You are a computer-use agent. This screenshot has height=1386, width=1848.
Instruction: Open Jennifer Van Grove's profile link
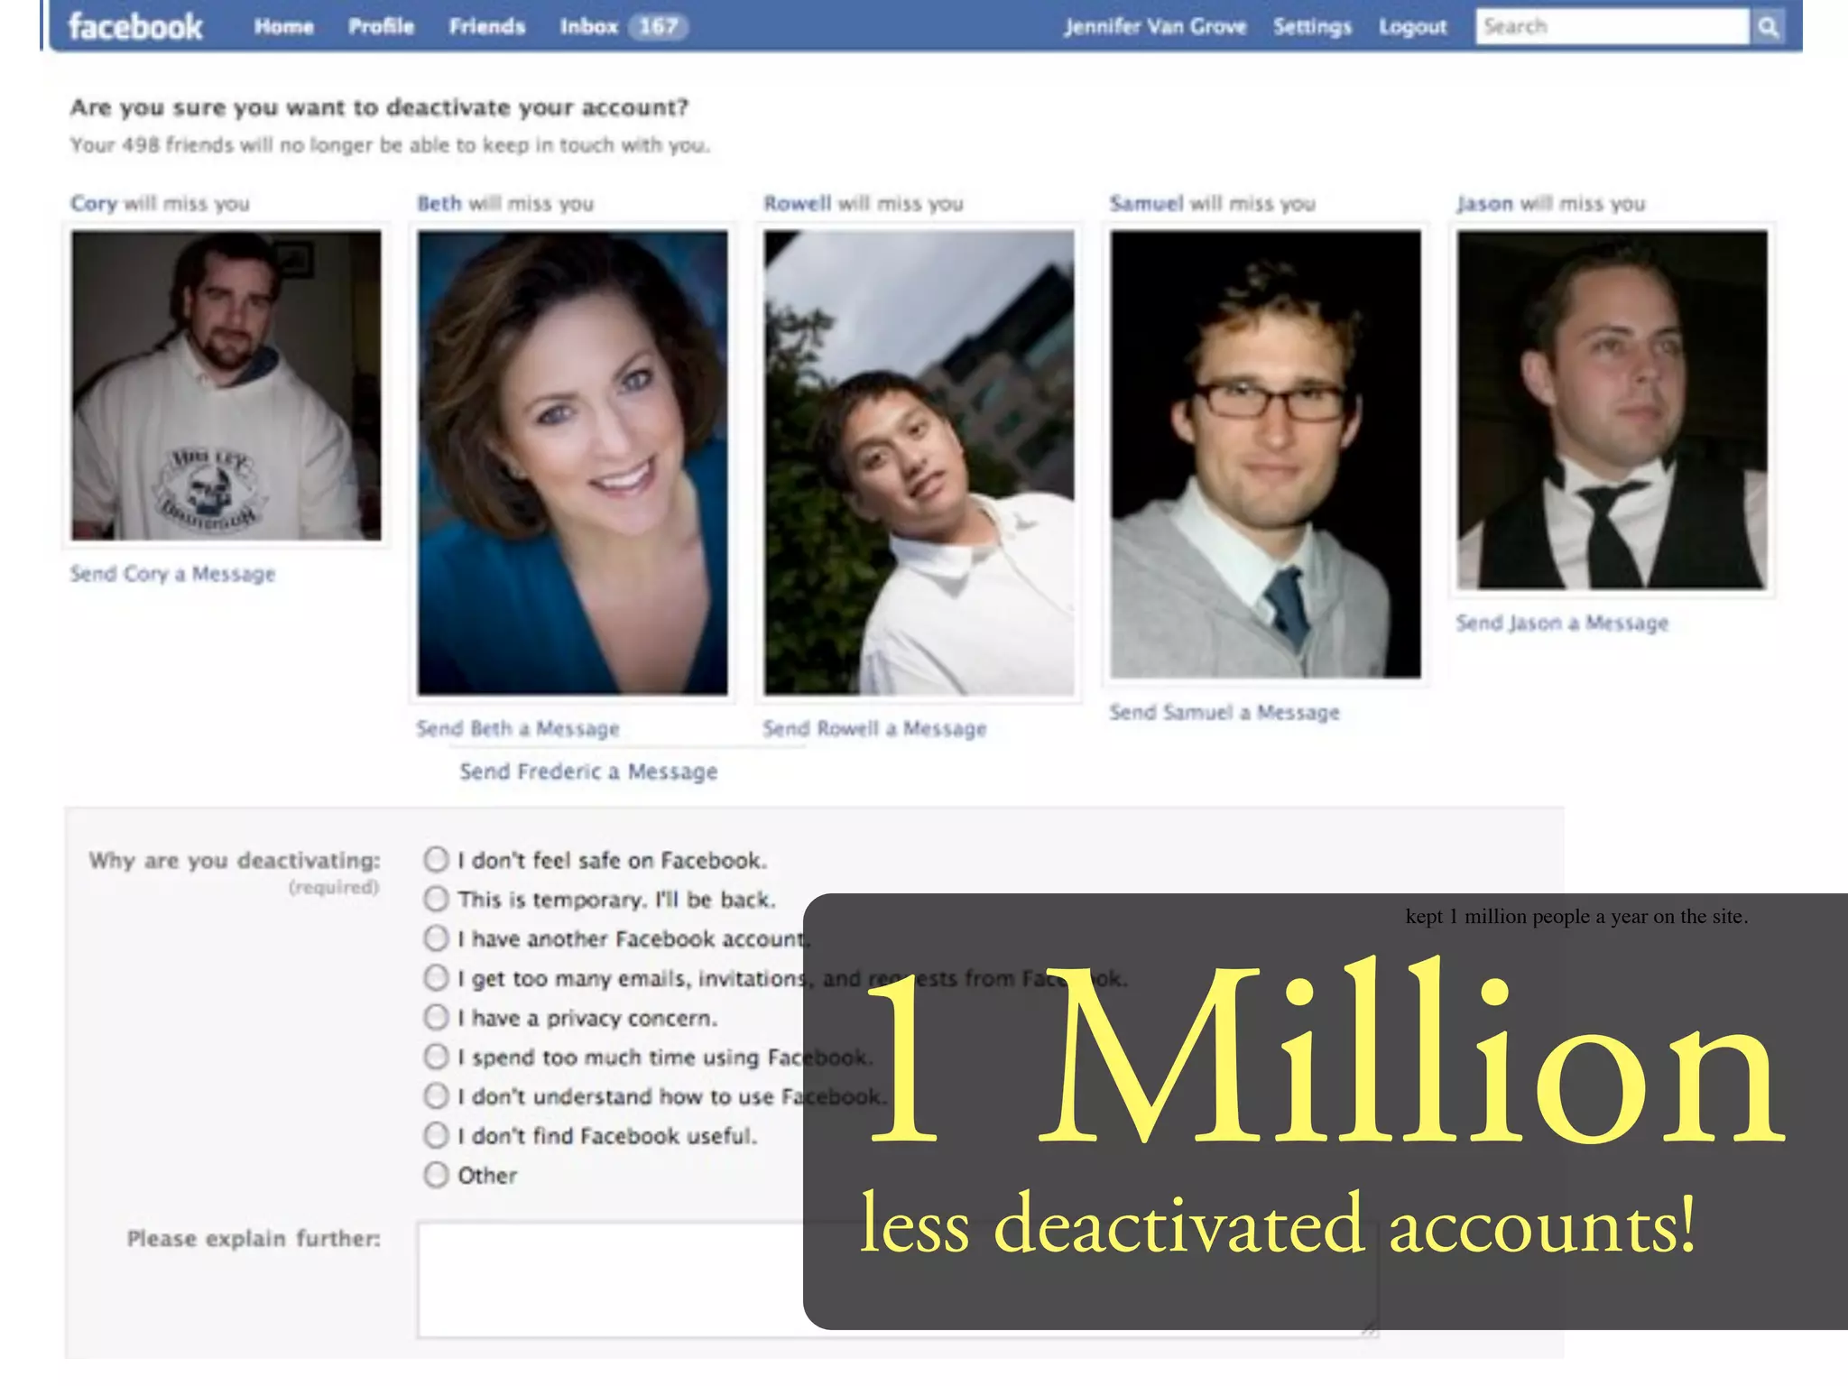[x=1155, y=27]
